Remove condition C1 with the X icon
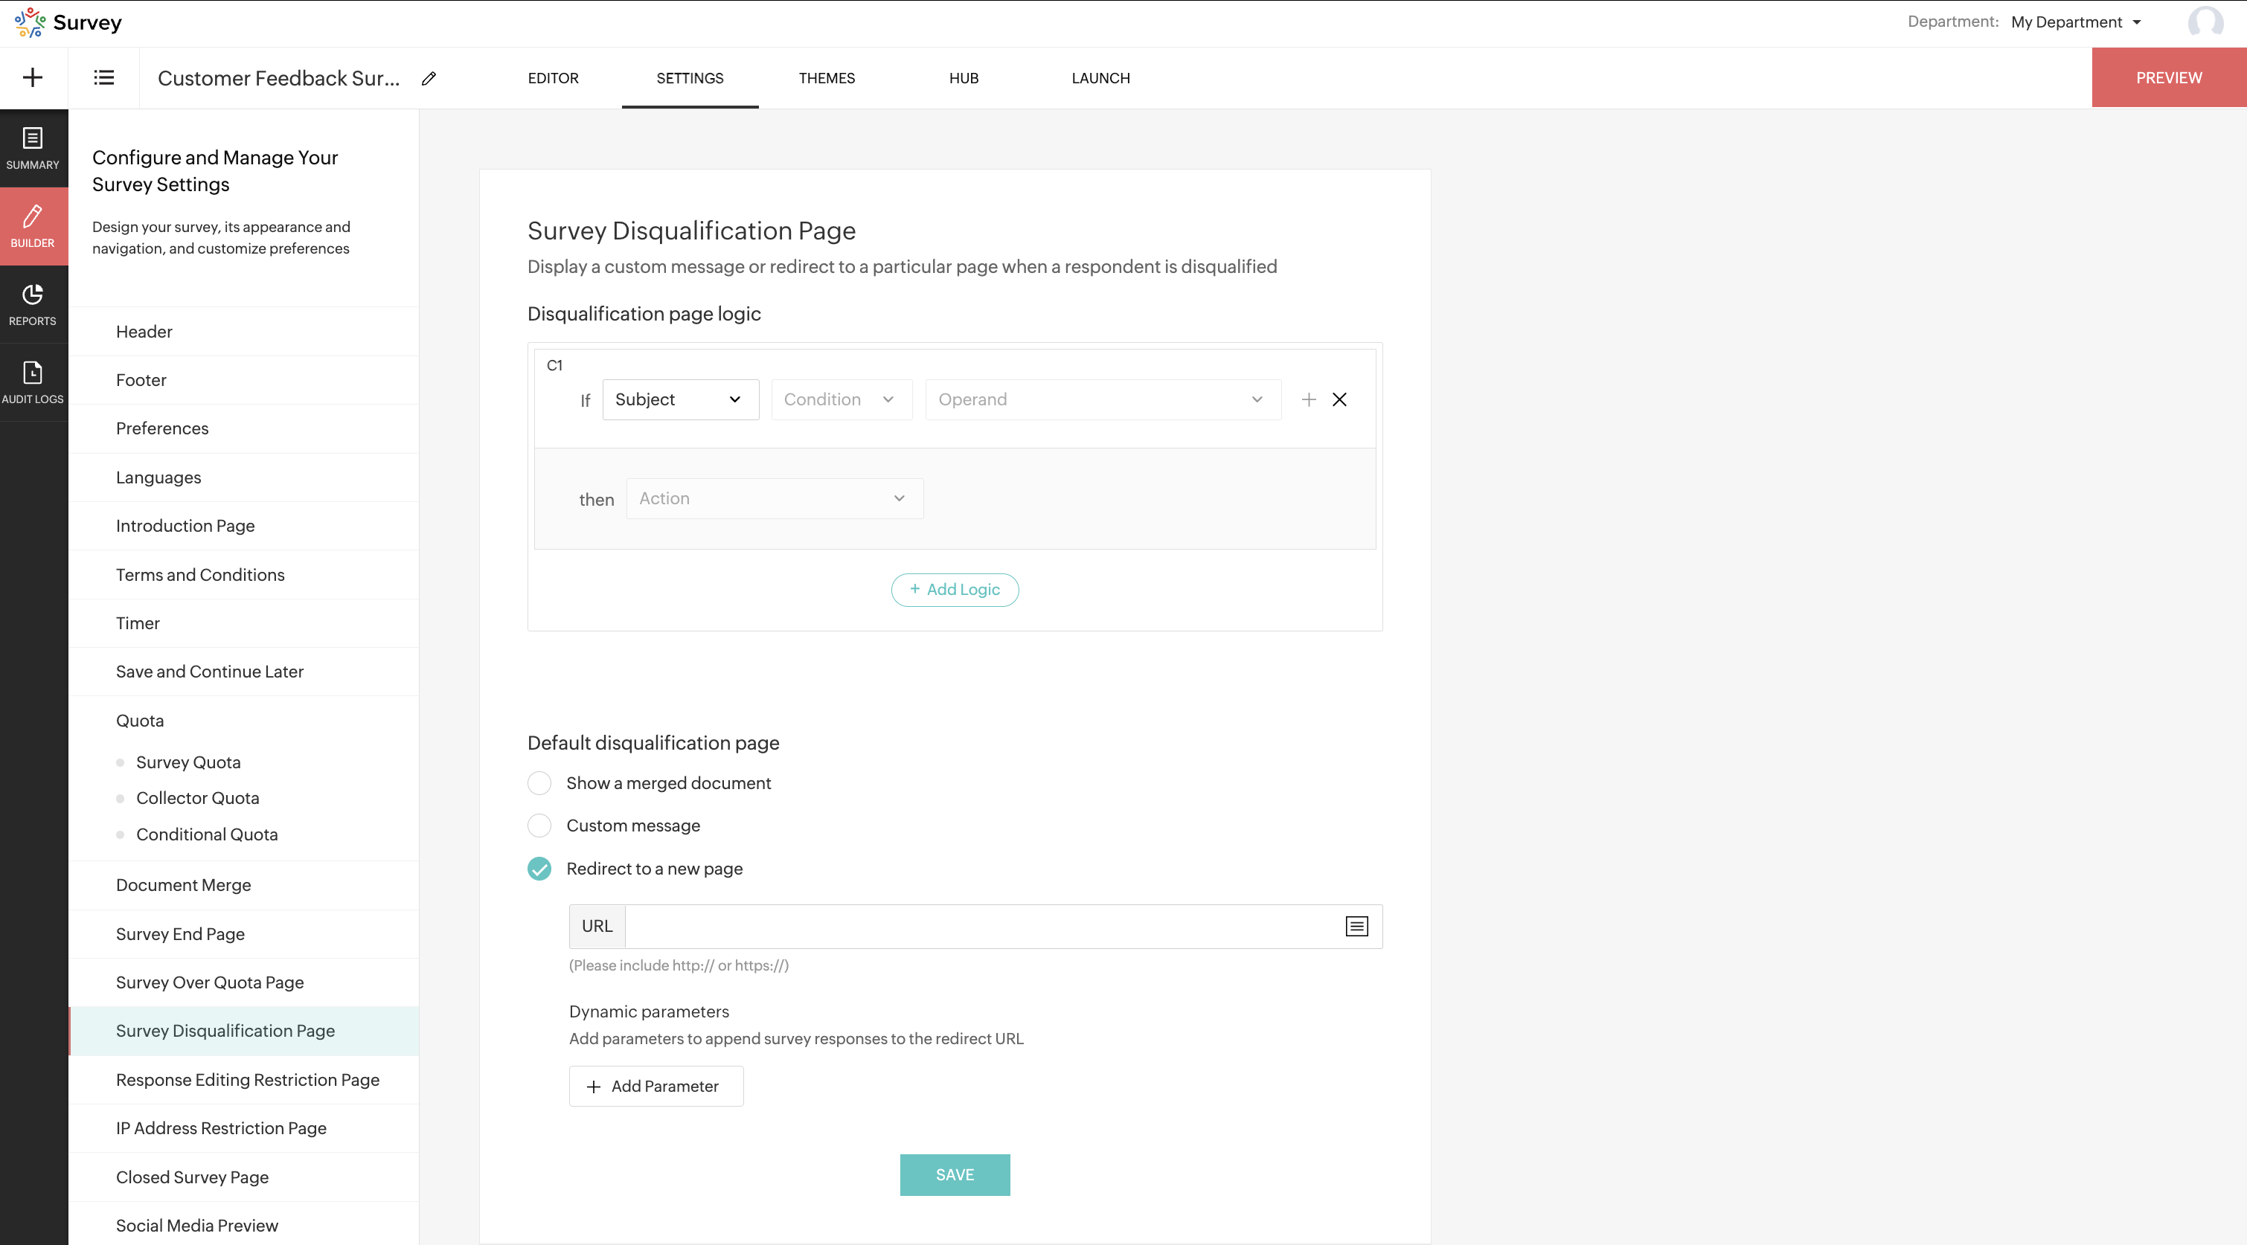Screen dimensions: 2247x1245 coord(1339,399)
